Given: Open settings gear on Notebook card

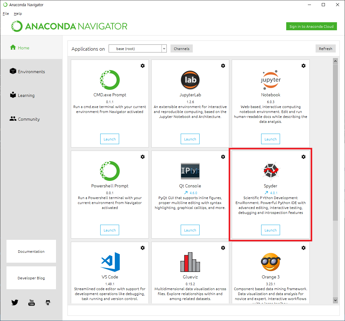Looking at the screenshot, I should coord(304,66).
